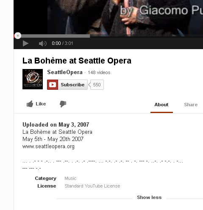Switch to the Share tab
Screen dimensions: 203x210
[x=191, y=105]
